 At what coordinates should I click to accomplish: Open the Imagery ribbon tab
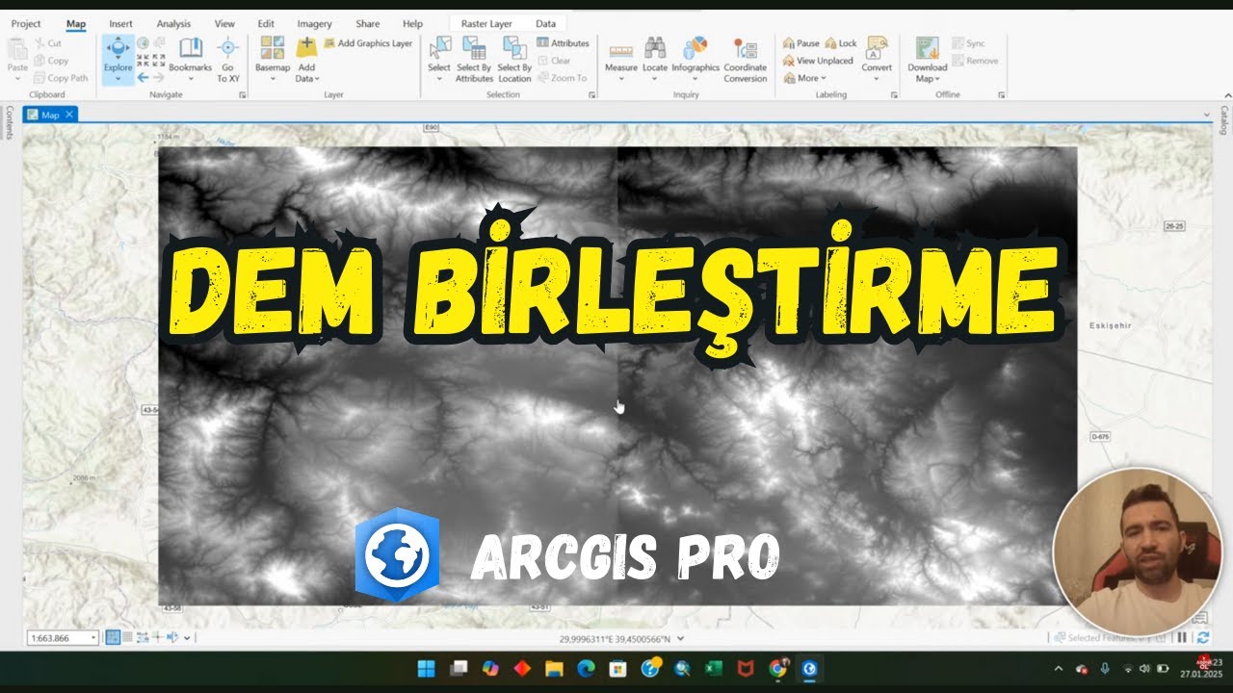[x=314, y=23]
